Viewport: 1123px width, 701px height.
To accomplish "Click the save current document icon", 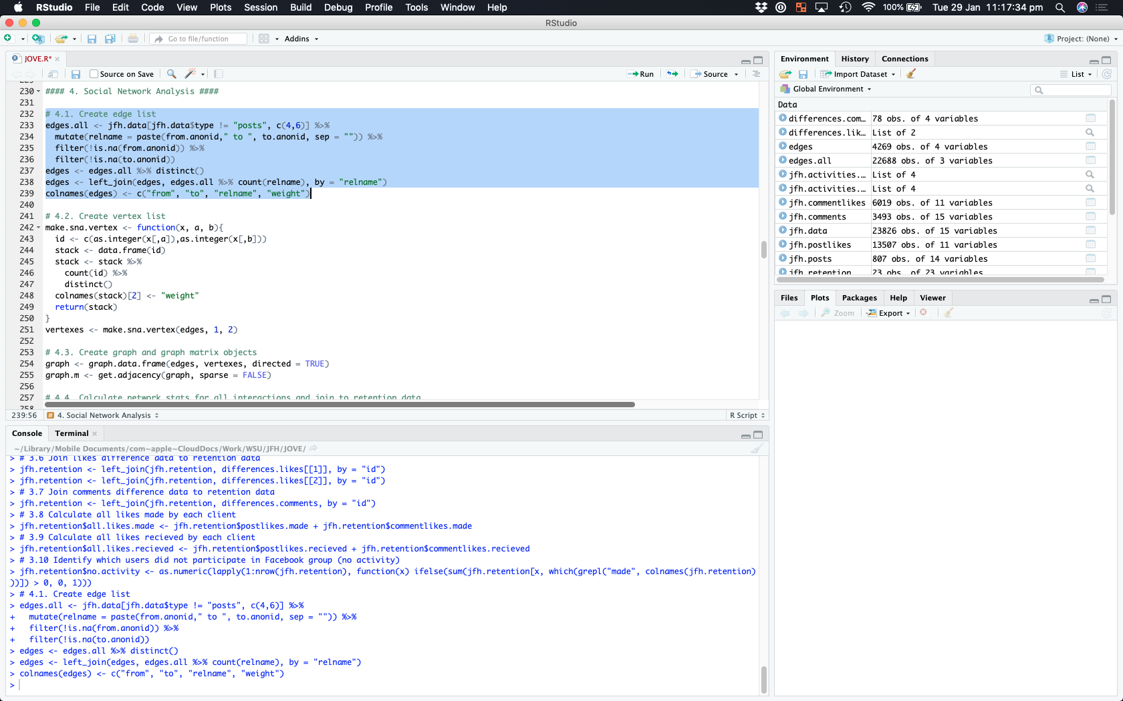I will click(76, 74).
